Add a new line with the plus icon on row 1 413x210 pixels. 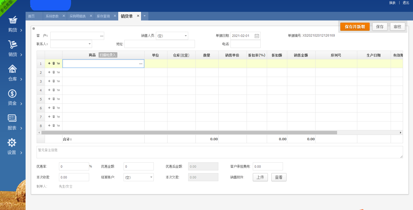click(49, 64)
